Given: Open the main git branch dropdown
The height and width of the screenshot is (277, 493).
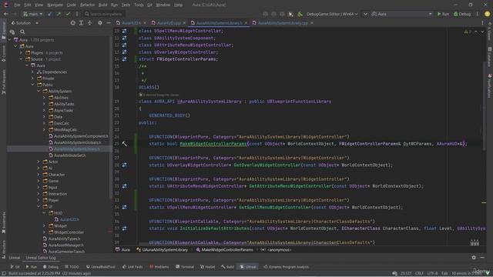Looking at the screenshot, I should 32,14.
